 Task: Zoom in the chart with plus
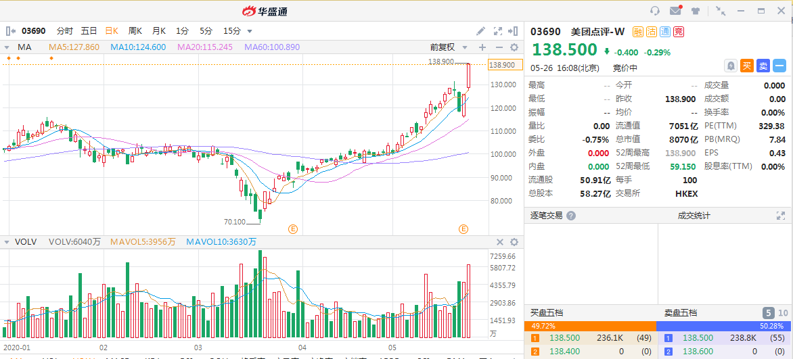pyautogui.click(x=482, y=47)
